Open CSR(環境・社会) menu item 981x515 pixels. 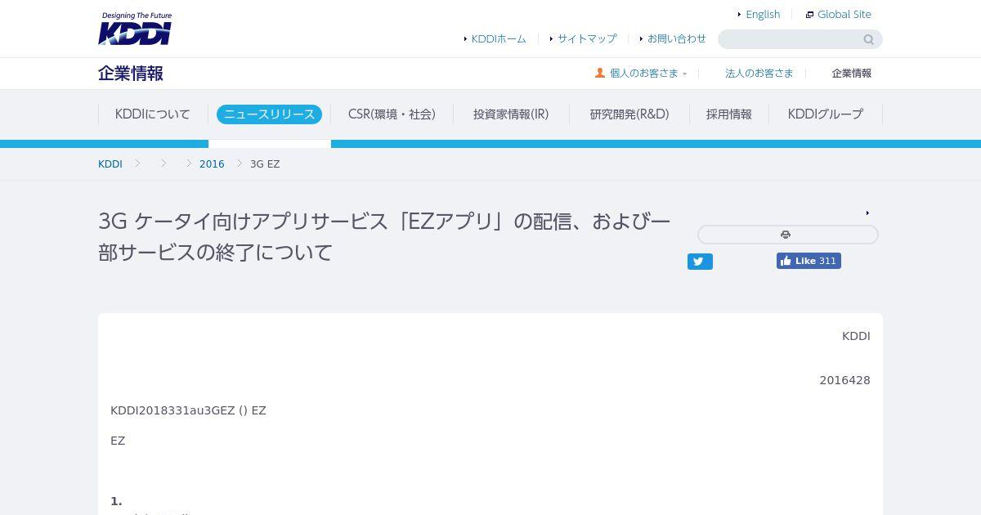[392, 114]
